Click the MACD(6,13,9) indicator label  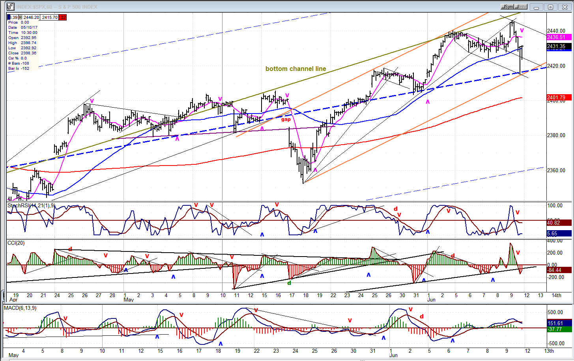click(20, 308)
